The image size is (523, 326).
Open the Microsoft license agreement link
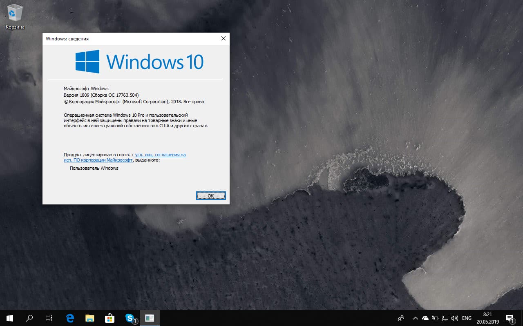coord(161,155)
